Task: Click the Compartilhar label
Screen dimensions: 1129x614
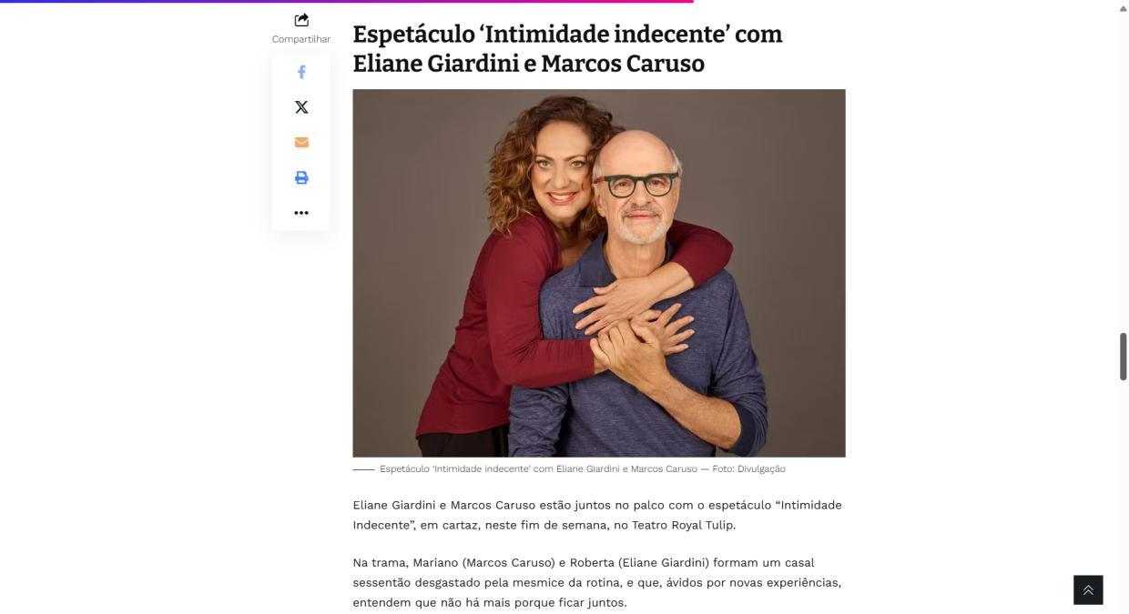Action: point(301,39)
